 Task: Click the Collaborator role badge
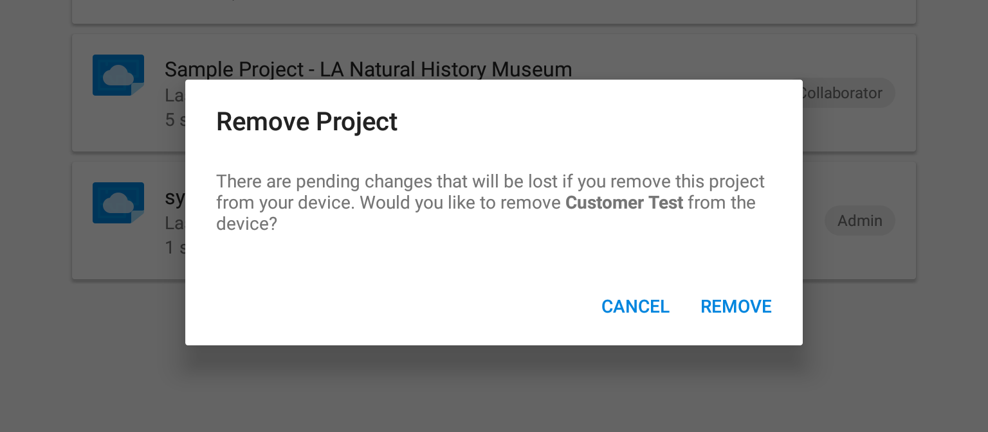coord(848,93)
